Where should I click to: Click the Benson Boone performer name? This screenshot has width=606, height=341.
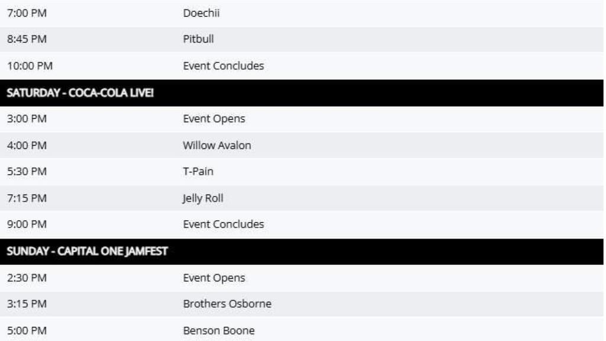click(x=219, y=330)
